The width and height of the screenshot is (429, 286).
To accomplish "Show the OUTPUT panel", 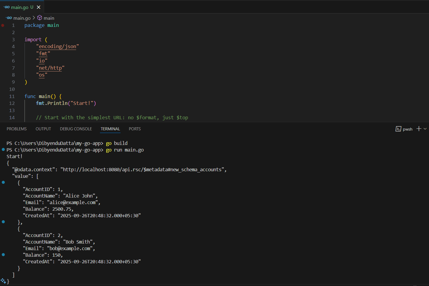I will tap(43, 129).
